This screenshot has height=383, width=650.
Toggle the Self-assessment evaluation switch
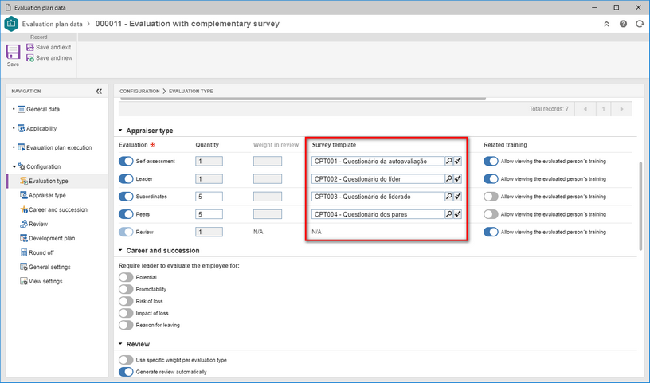click(126, 161)
